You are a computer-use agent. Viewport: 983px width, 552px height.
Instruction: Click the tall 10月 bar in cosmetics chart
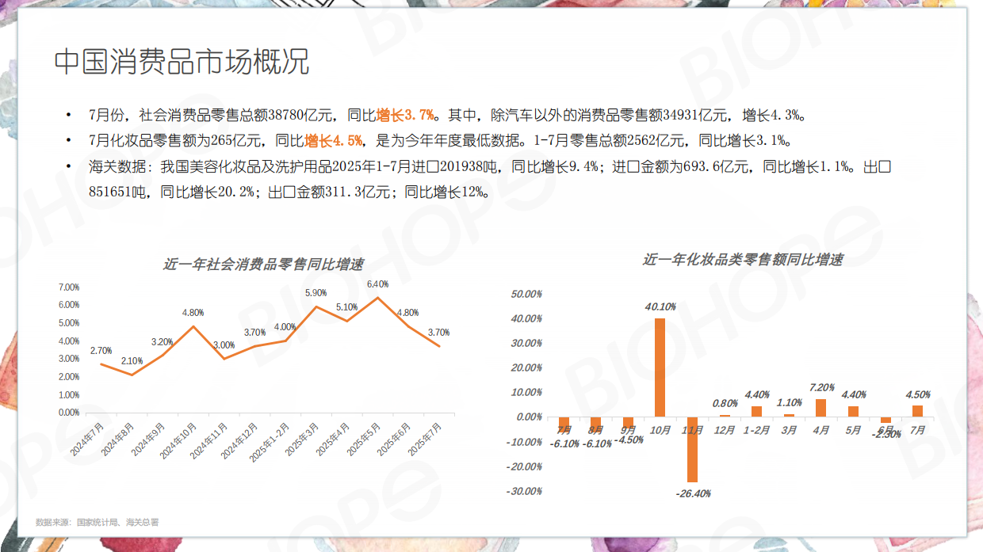click(660, 367)
